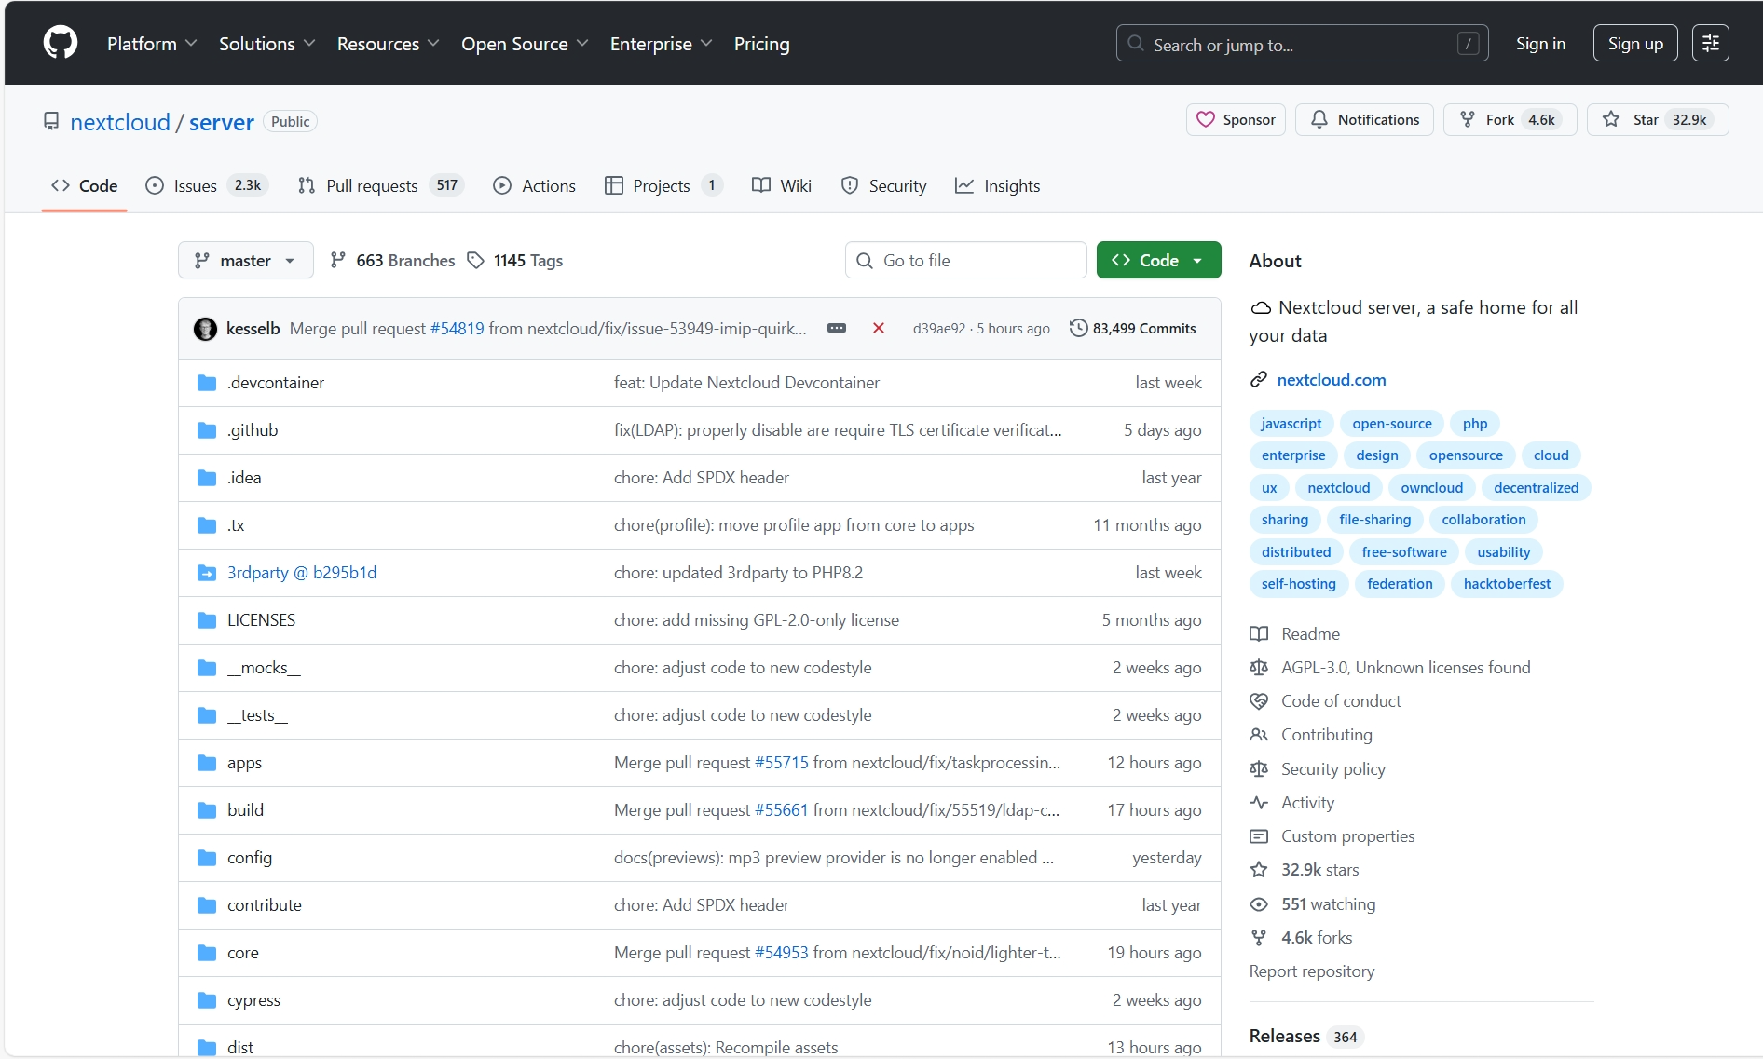1763x1059 pixels.
Task: Open the nextcloud.com website link
Action: coord(1331,380)
